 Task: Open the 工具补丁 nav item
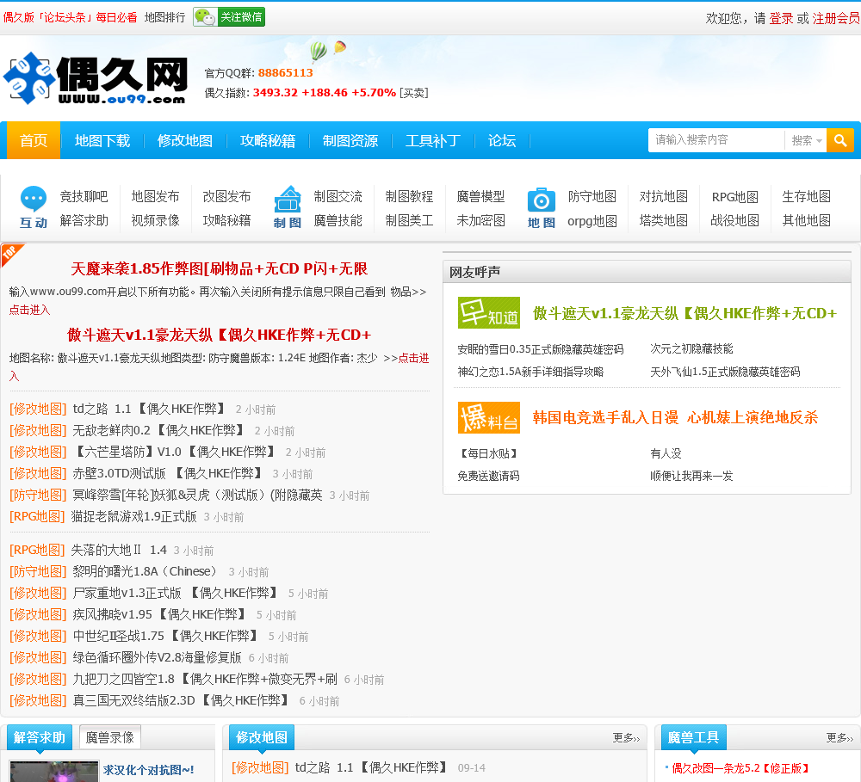click(433, 140)
